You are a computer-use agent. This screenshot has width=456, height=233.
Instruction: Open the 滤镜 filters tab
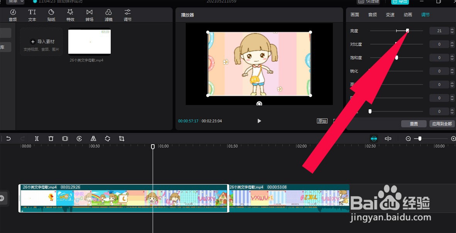point(108,15)
